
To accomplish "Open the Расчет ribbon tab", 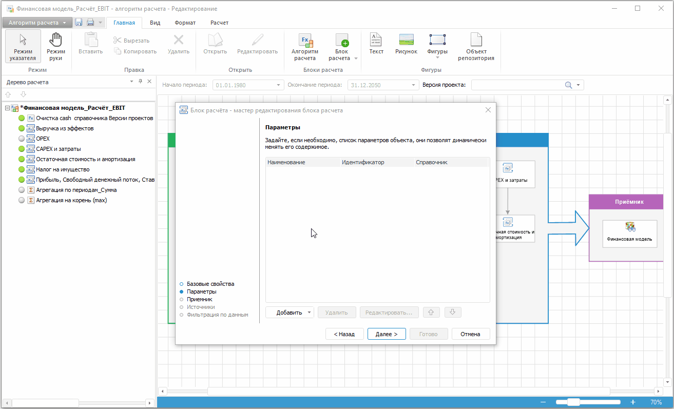I will pos(219,23).
